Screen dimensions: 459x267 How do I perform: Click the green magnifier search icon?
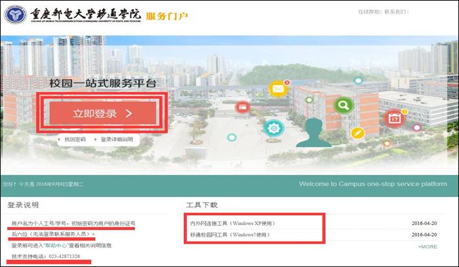[x=342, y=104]
